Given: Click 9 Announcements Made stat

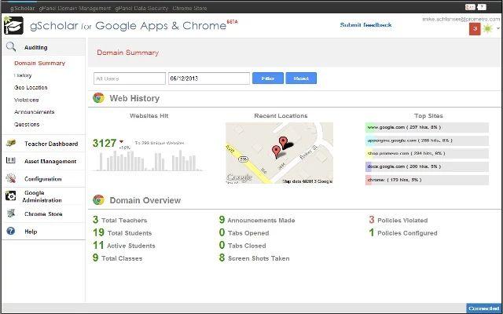Looking at the screenshot, I should coord(257,220).
